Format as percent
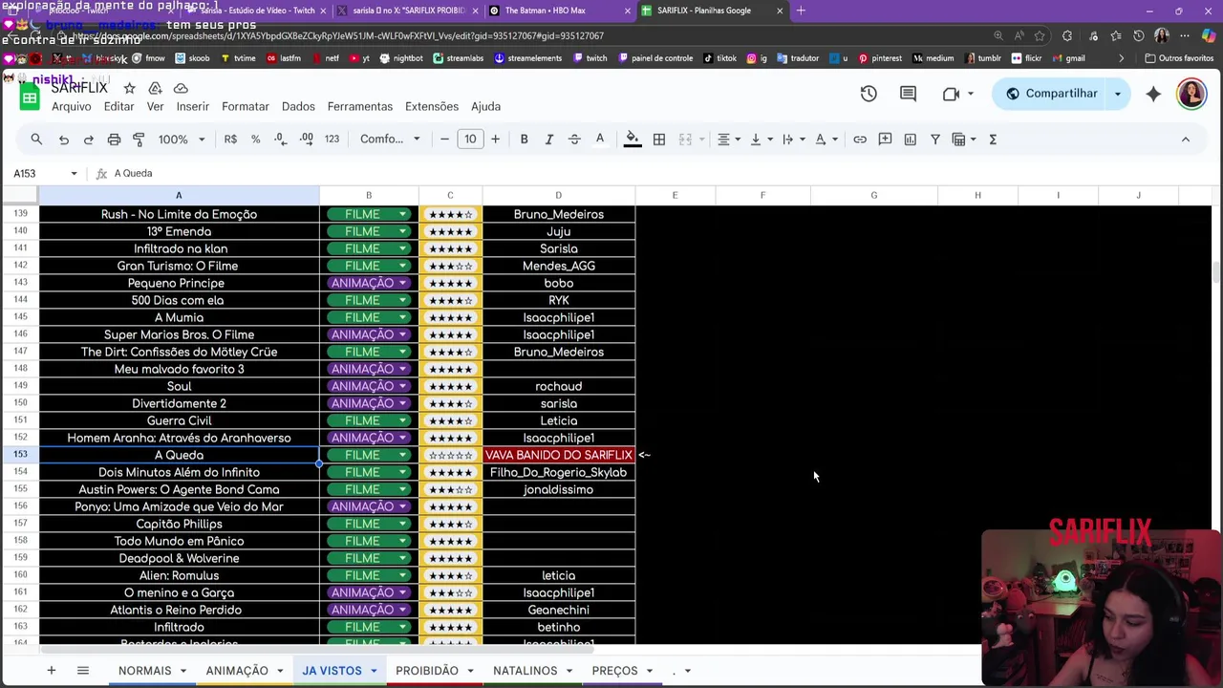The image size is (1223, 688). point(255,140)
